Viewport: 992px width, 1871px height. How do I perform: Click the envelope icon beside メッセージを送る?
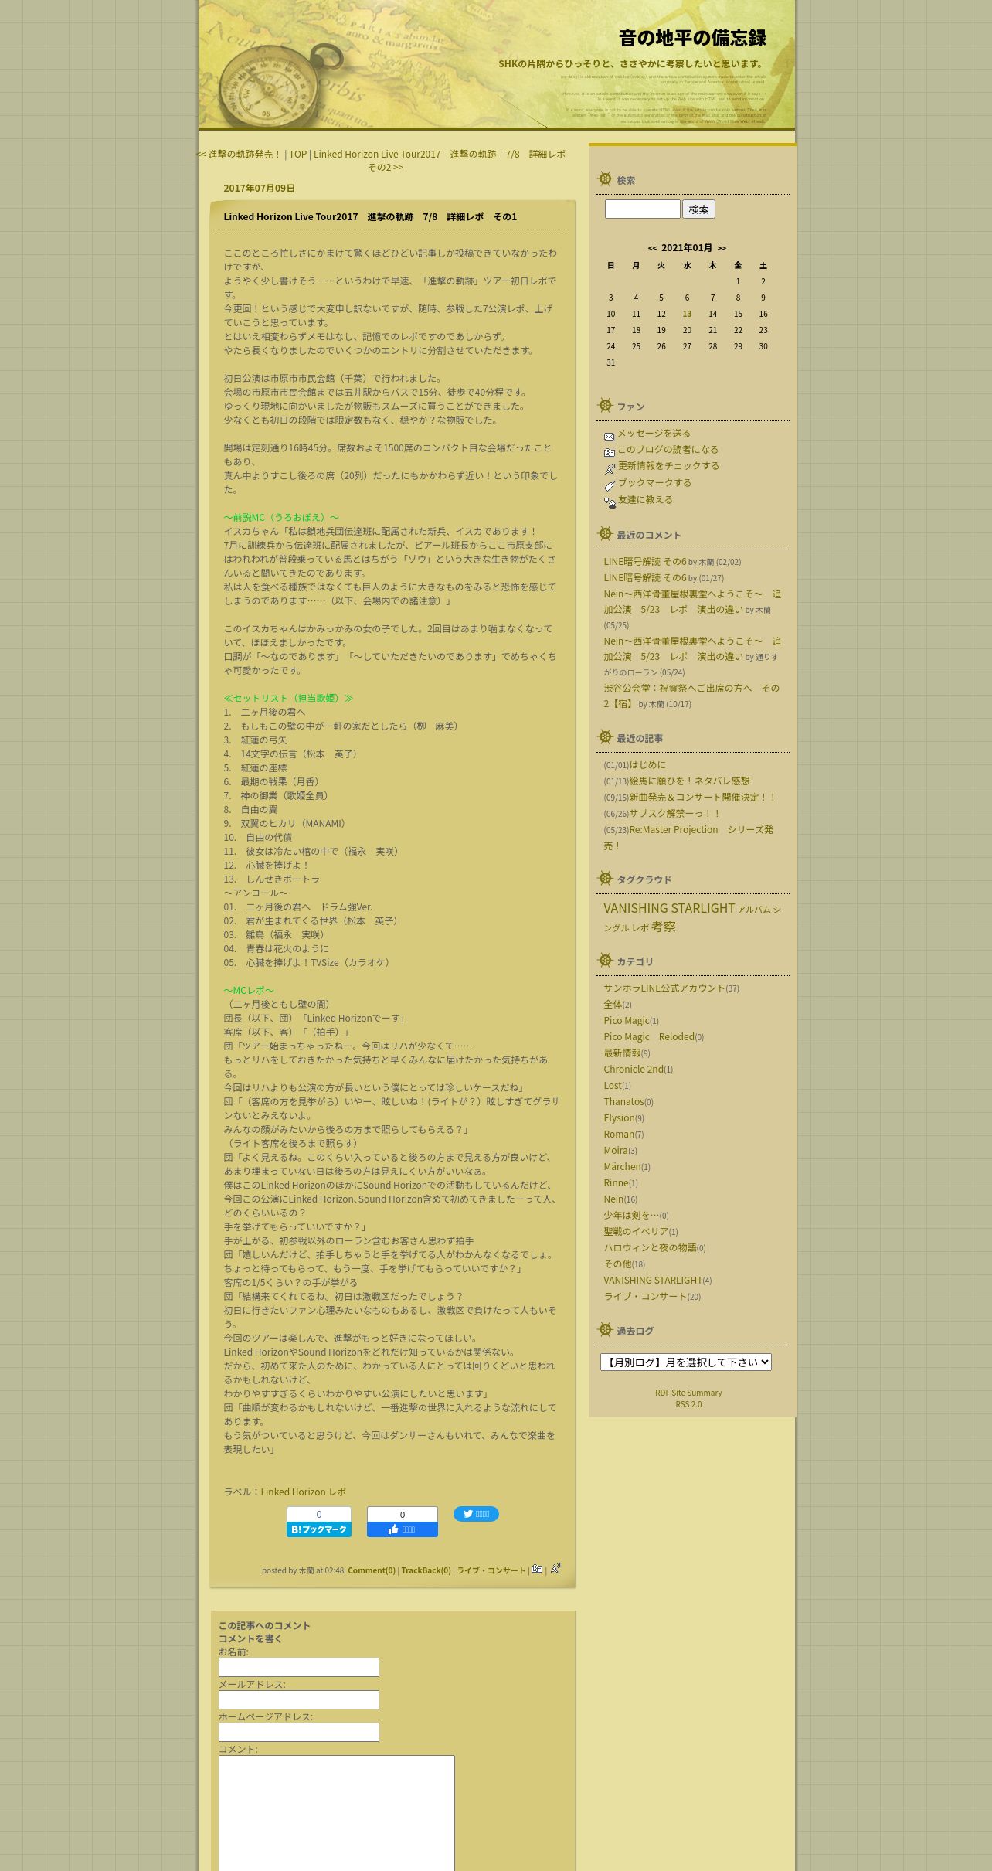609,437
